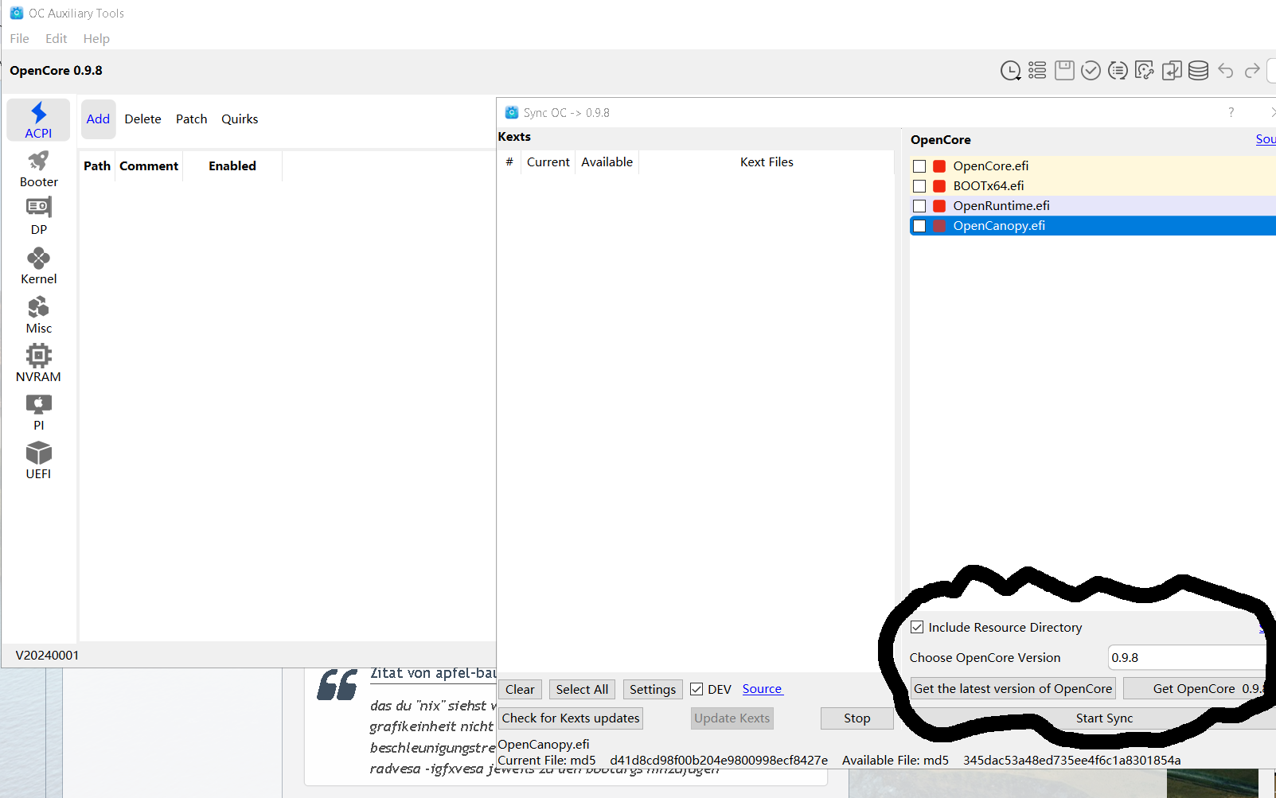Click the Redo arrow in toolbar

[1252, 71]
